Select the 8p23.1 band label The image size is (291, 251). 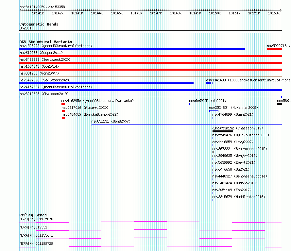click(26, 28)
